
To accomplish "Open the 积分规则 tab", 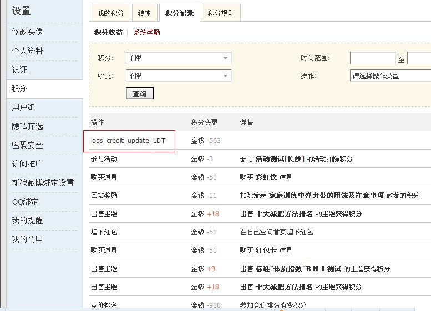I will (221, 13).
